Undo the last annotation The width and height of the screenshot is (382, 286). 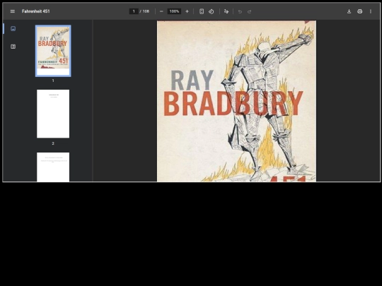tap(240, 11)
